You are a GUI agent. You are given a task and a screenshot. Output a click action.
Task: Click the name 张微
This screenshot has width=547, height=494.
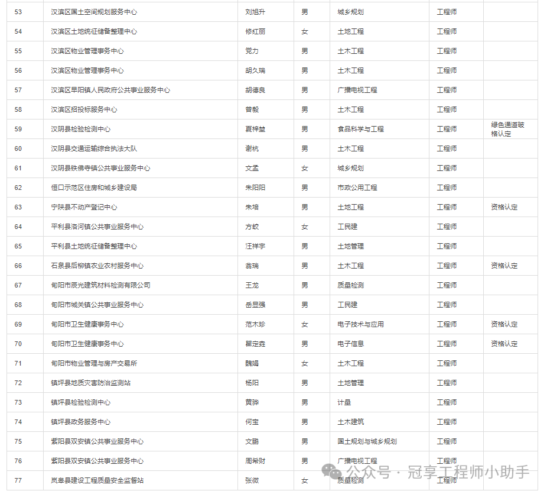click(x=252, y=482)
